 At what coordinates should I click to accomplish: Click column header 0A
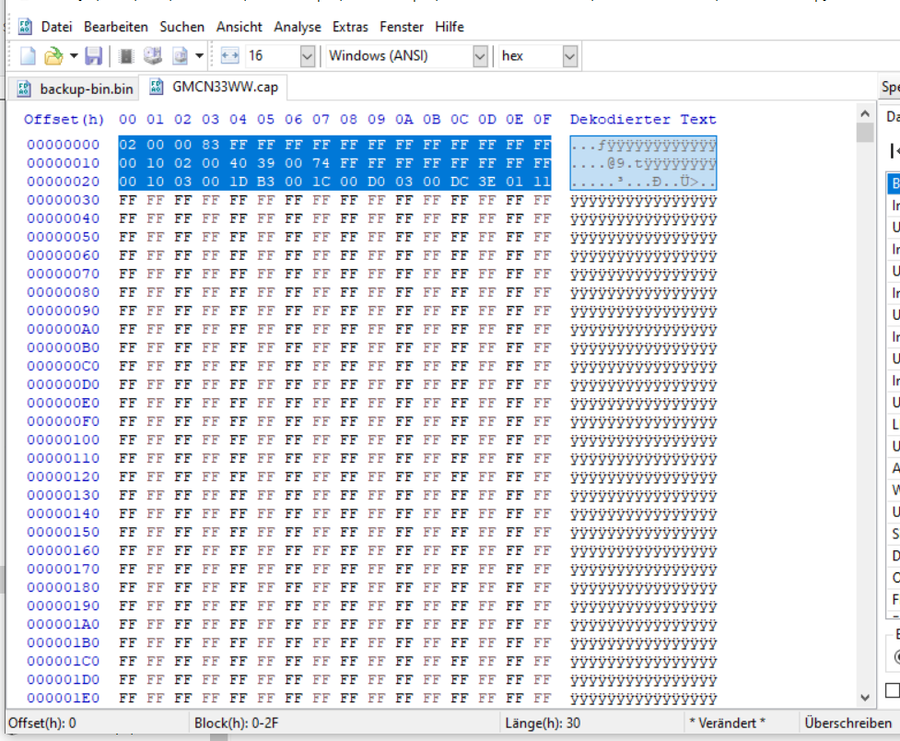(404, 120)
